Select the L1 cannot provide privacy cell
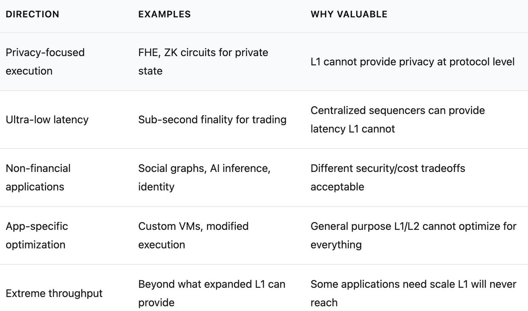Screen dimensions: 528x311 pos(412,62)
